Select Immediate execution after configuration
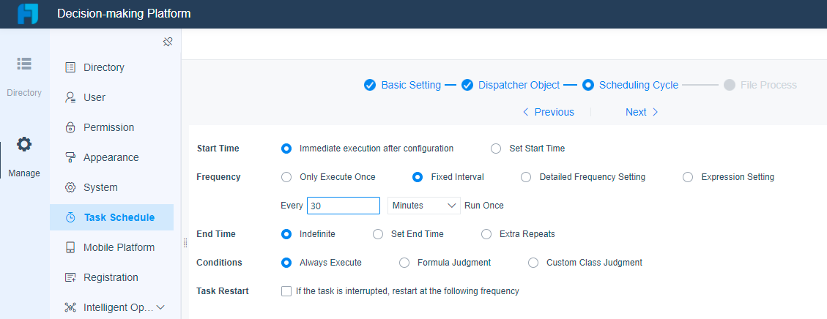Image resolution: width=827 pixels, height=319 pixels. point(286,149)
